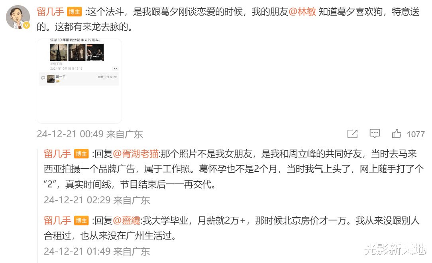Click the 1077 like count

click(x=416, y=134)
